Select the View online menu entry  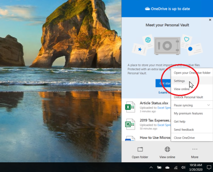point(192,89)
